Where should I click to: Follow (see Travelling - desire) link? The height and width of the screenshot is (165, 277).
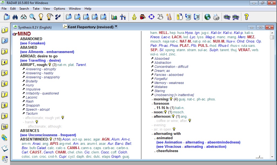[x=41, y=60]
